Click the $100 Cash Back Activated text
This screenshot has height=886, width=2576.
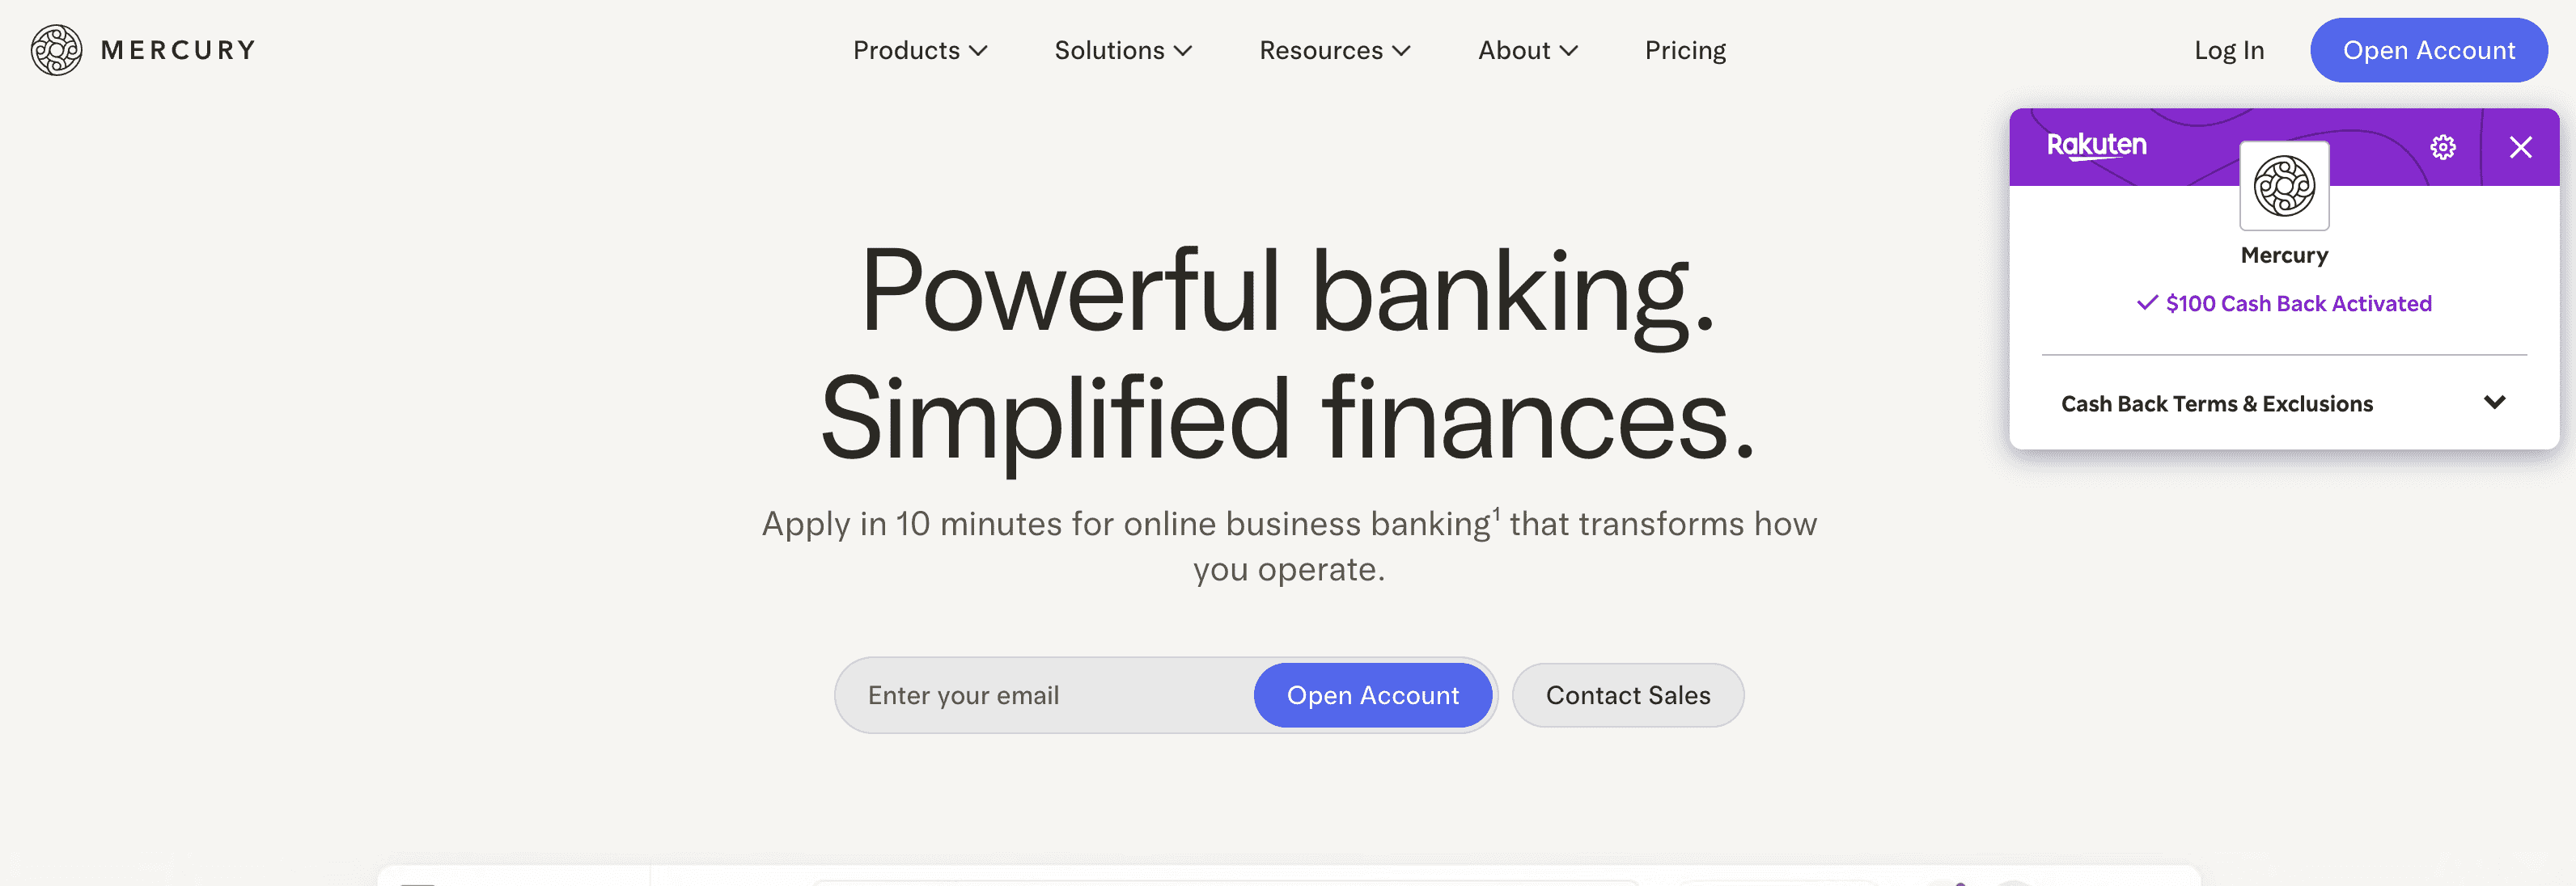point(2298,304)
